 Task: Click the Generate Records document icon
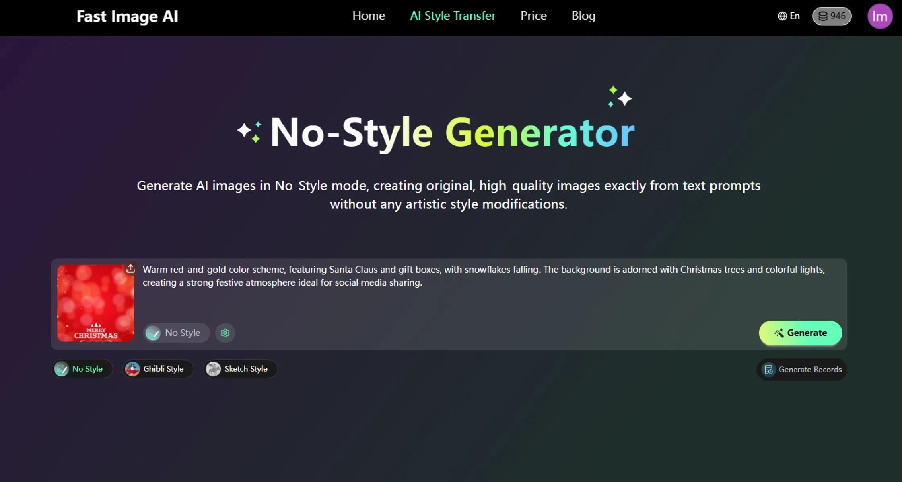click(x=769, y=370)
